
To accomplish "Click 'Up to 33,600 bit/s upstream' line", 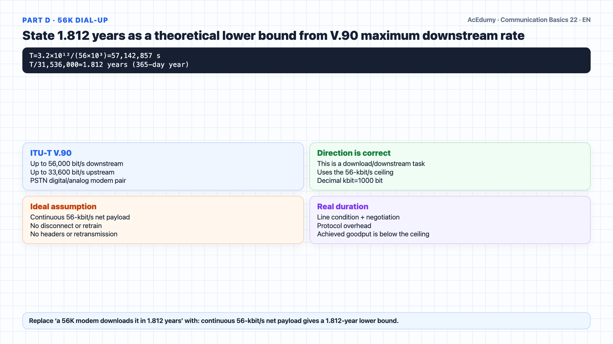I will 72,172.
